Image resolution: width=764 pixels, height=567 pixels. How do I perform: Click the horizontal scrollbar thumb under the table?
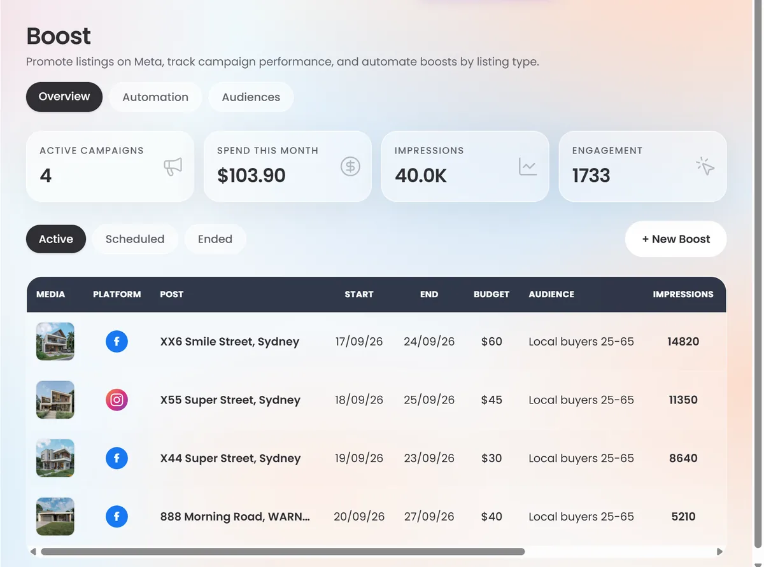283,552
